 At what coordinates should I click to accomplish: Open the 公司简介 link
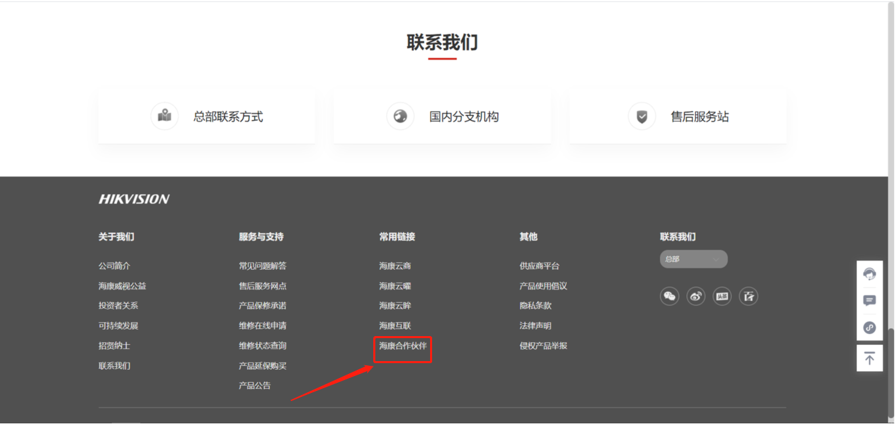click(114, 266)
